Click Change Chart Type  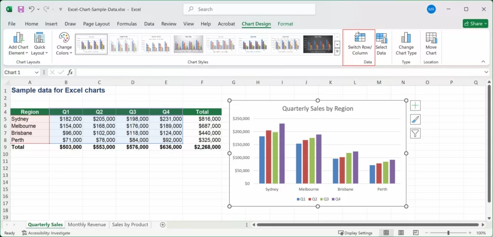(x=406, y=44)
